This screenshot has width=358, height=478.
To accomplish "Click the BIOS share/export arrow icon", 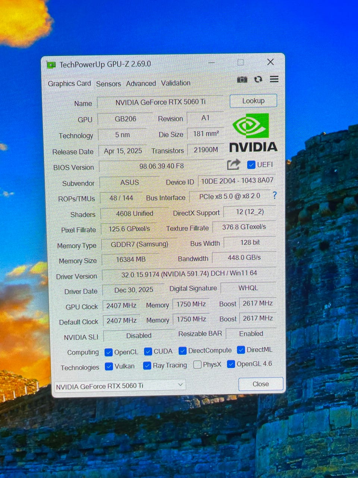I will 233,164.
